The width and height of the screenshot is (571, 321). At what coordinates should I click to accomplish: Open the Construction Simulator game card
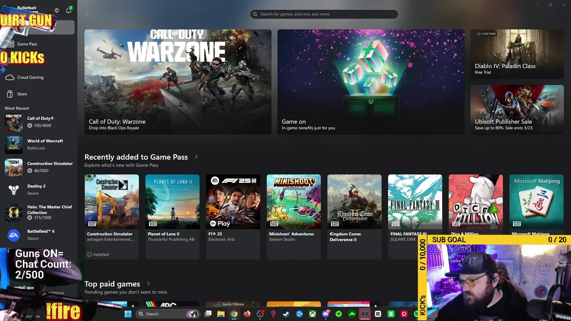click(x=112, y=217)
